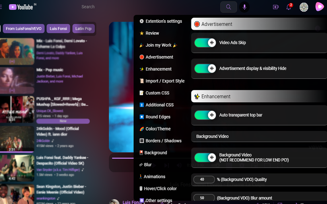Screen dimensions: 327x204
Task: Click the Enhancement section header
Action: (x=259, y=96)
